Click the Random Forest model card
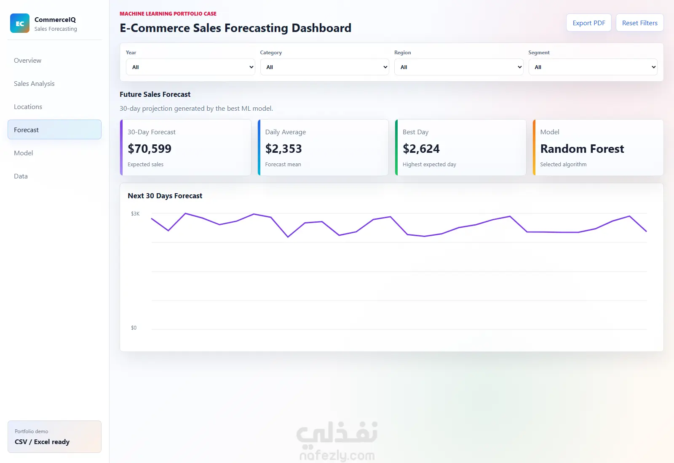 coord(598,147)
